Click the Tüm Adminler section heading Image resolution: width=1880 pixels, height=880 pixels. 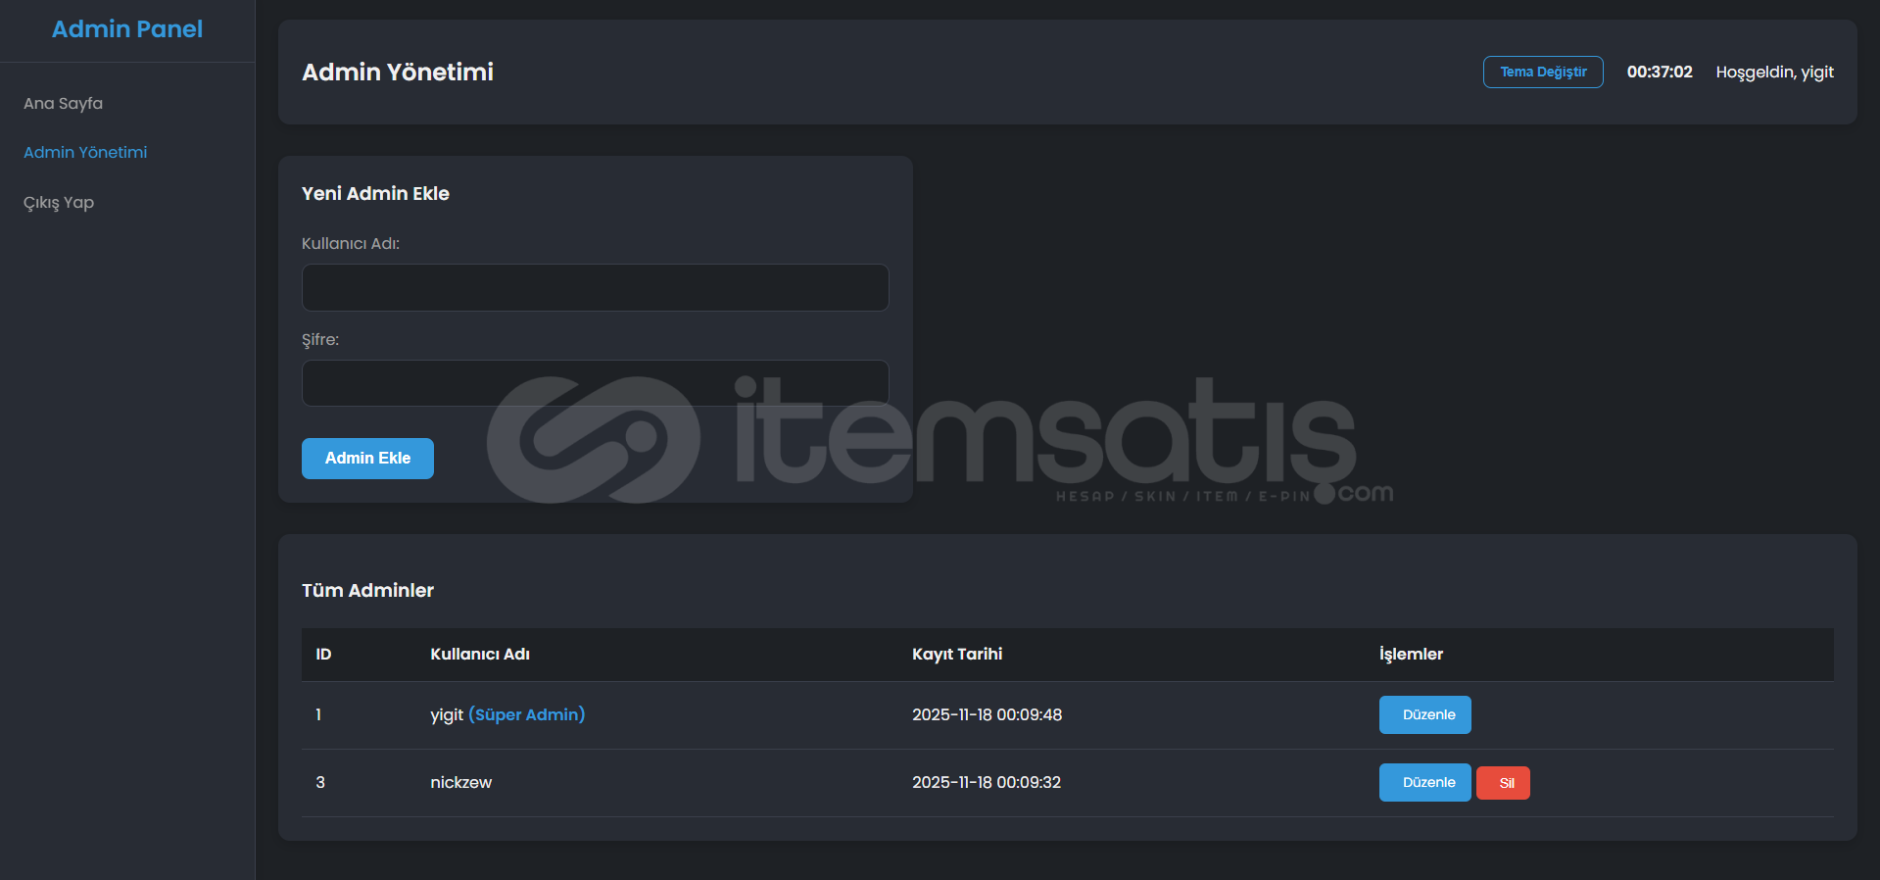point(367,590)
